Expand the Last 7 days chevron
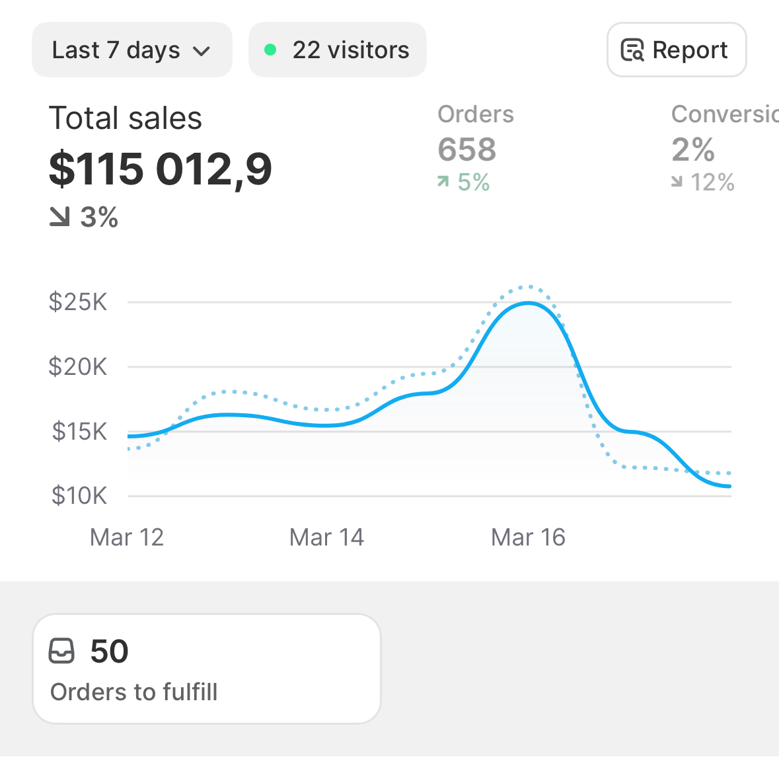779x769 pixels. [x=202, y=51]
